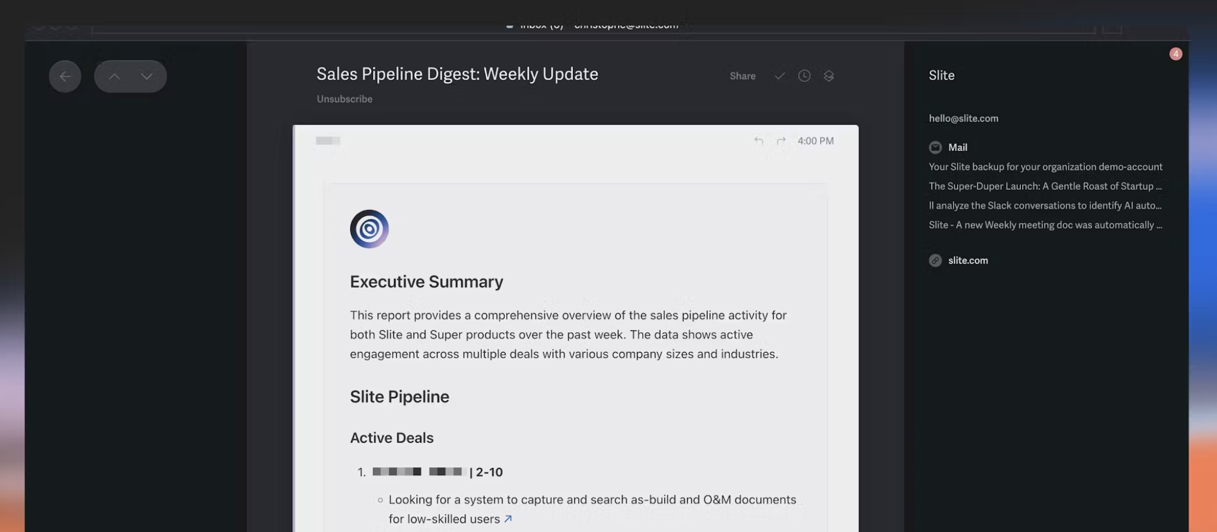1217x532 pixels.
Task: Click Share next to the email subject
Action: click(x=742, y=76)
